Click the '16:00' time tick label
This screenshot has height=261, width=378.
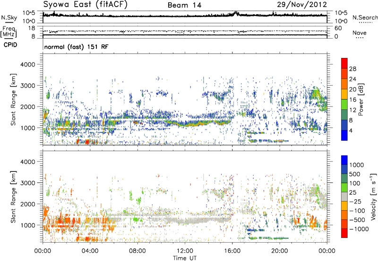(x=232, y=251)
